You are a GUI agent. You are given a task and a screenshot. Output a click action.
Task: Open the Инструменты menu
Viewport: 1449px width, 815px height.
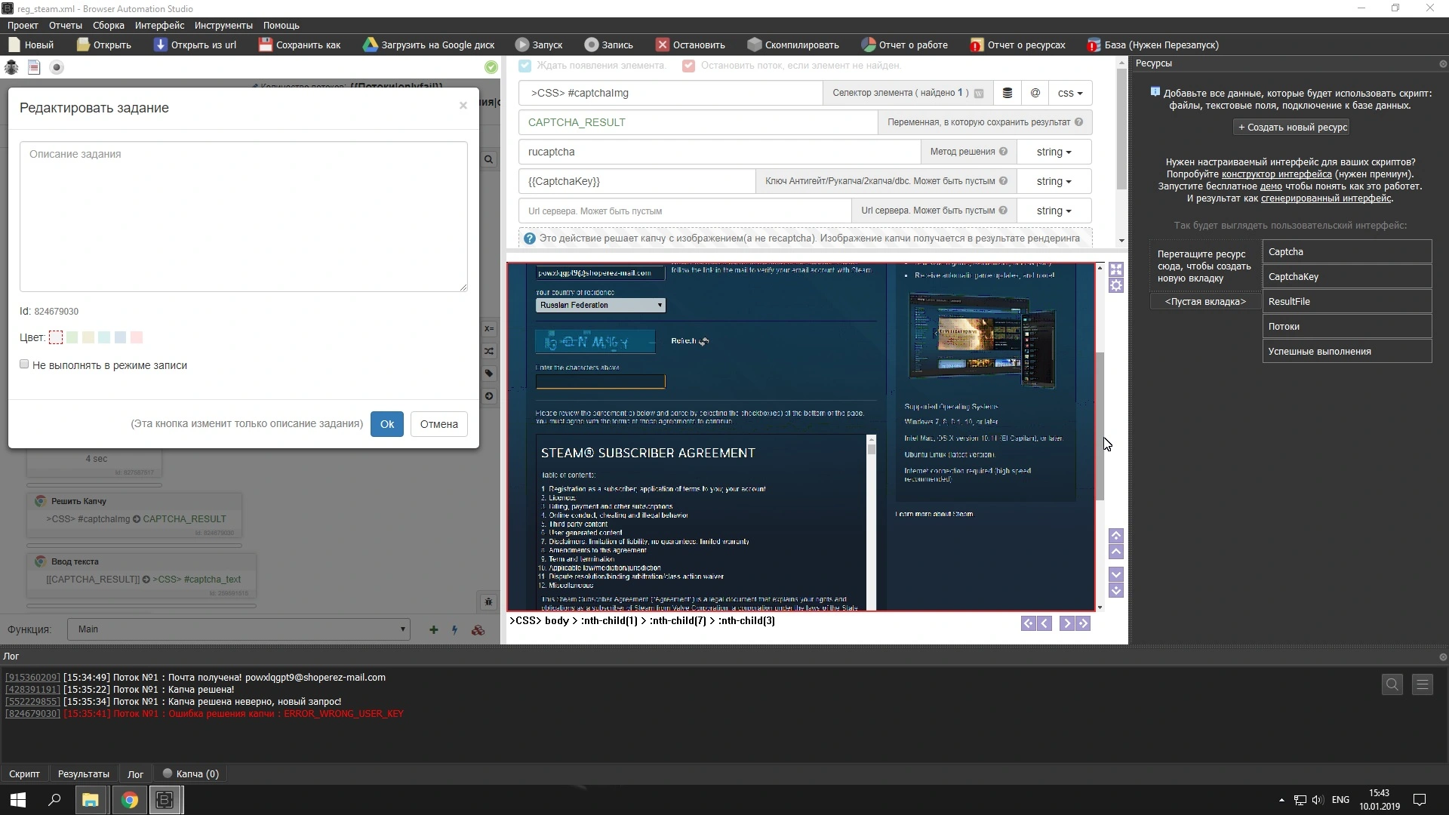pos(223,26)
